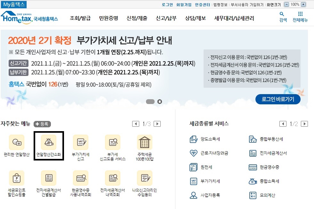
Task: Open the 세무대리/납세관리 menu
Action: point(234,19)
